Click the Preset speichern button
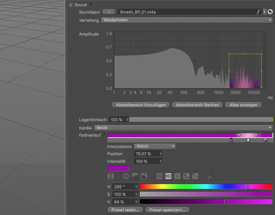The image size is (275, 215). (x=167, y=209)
